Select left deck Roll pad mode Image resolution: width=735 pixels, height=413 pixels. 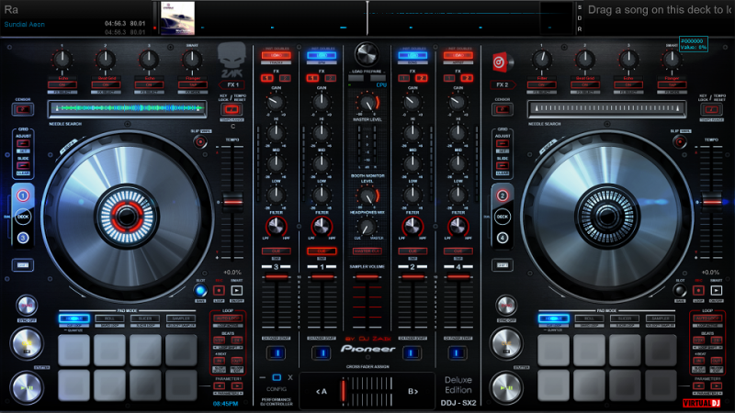(x=109, y=318)
